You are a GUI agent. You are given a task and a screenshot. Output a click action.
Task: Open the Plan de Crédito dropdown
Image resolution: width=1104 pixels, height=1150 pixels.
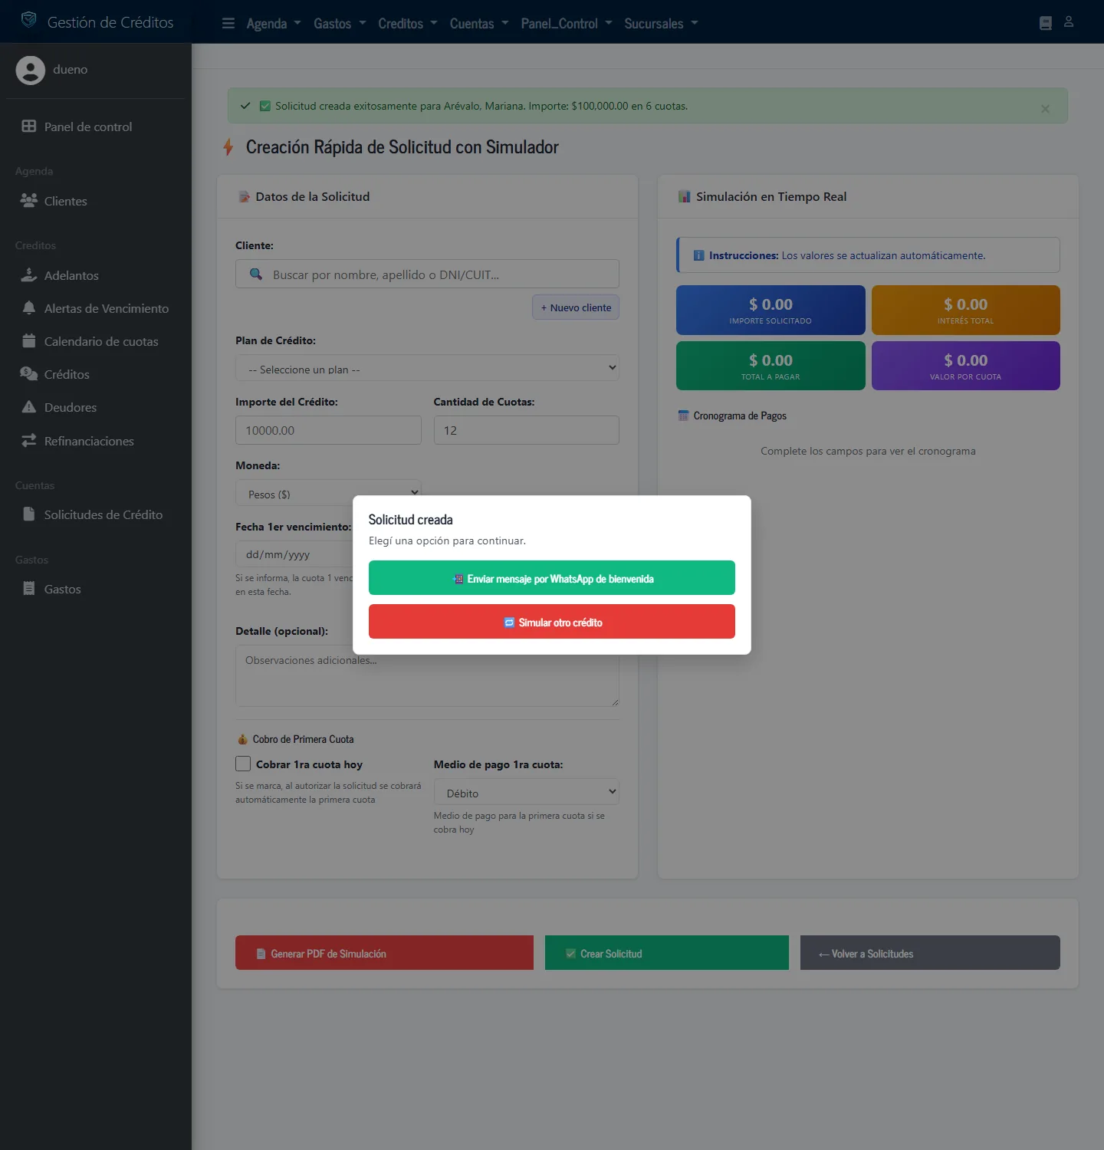(x=427, y=368)
